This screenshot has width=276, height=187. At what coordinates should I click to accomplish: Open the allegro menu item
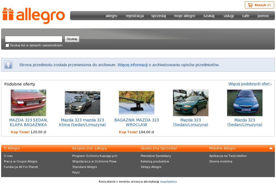click(x=112, y=16)
